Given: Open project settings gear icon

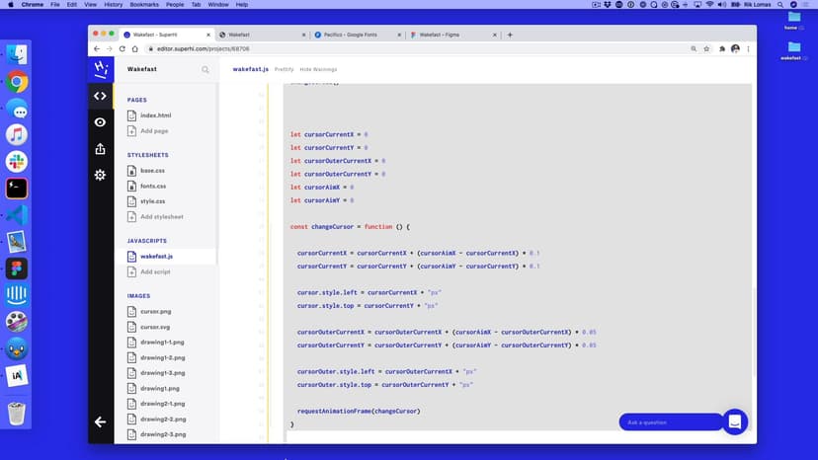Looking at the screenshot, I should click(x=100, y=175).
